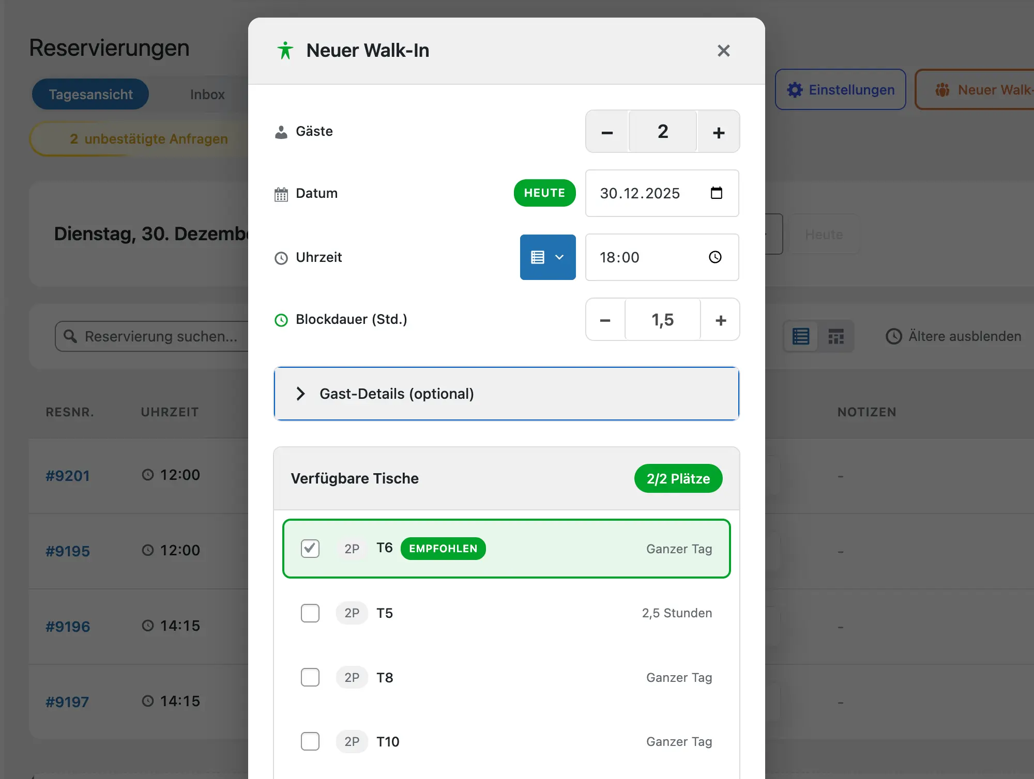
Task: Switch to table plan view icon
Action: pyautogui.click(x=836, y=336)
